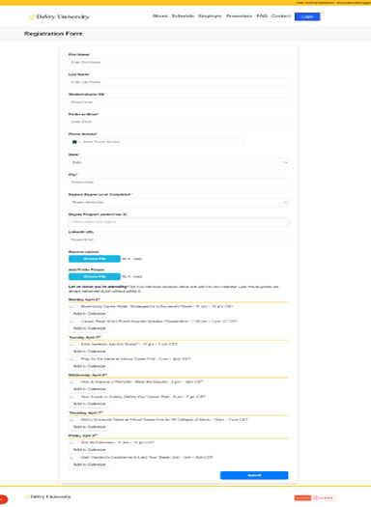Image resolution: width=371 pixels, height=507 pixels.
Task: Submit the registration form
Action: coord(254,475)
